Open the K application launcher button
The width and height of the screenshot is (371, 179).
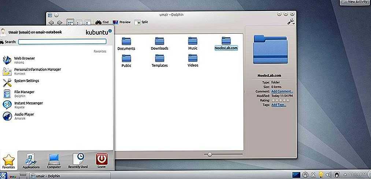point(4,175)
